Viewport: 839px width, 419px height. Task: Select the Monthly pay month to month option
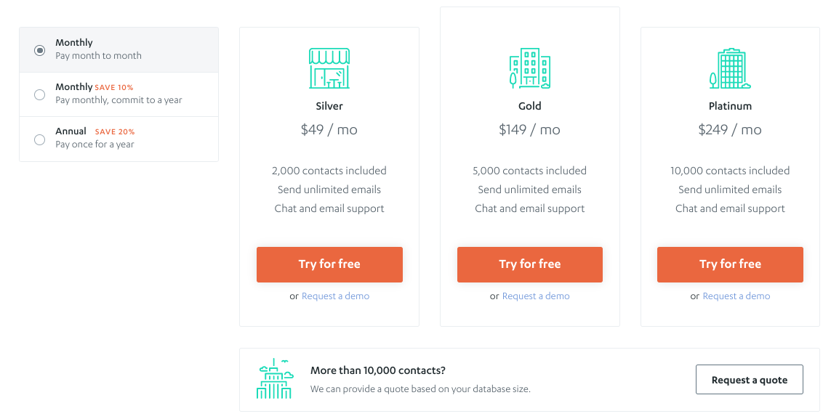(40, 50)
